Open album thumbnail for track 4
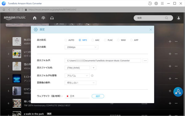The width and height of the screenshot is (185, 116). (17, 79)
